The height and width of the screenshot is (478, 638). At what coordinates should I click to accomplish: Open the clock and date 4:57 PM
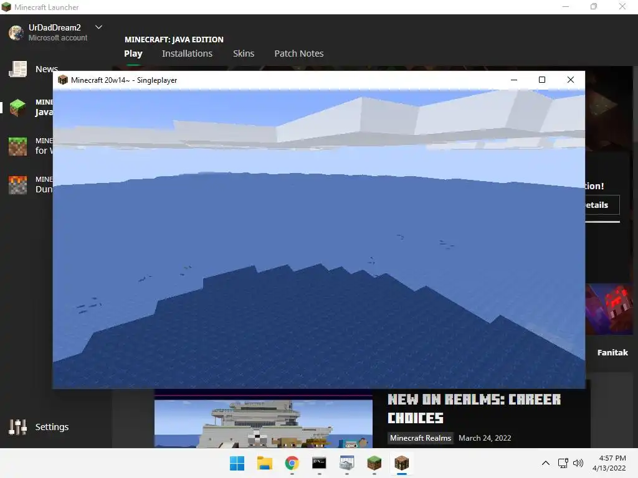609,463
